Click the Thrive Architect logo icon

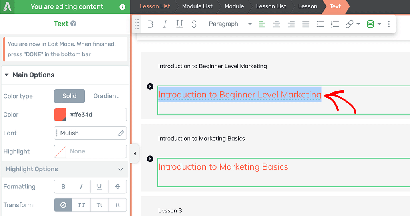[x=7, y=6]
